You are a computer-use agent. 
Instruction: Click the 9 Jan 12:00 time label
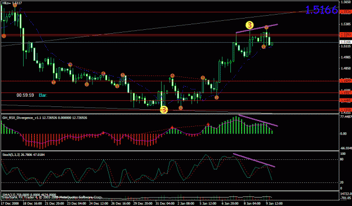point(274,204)
